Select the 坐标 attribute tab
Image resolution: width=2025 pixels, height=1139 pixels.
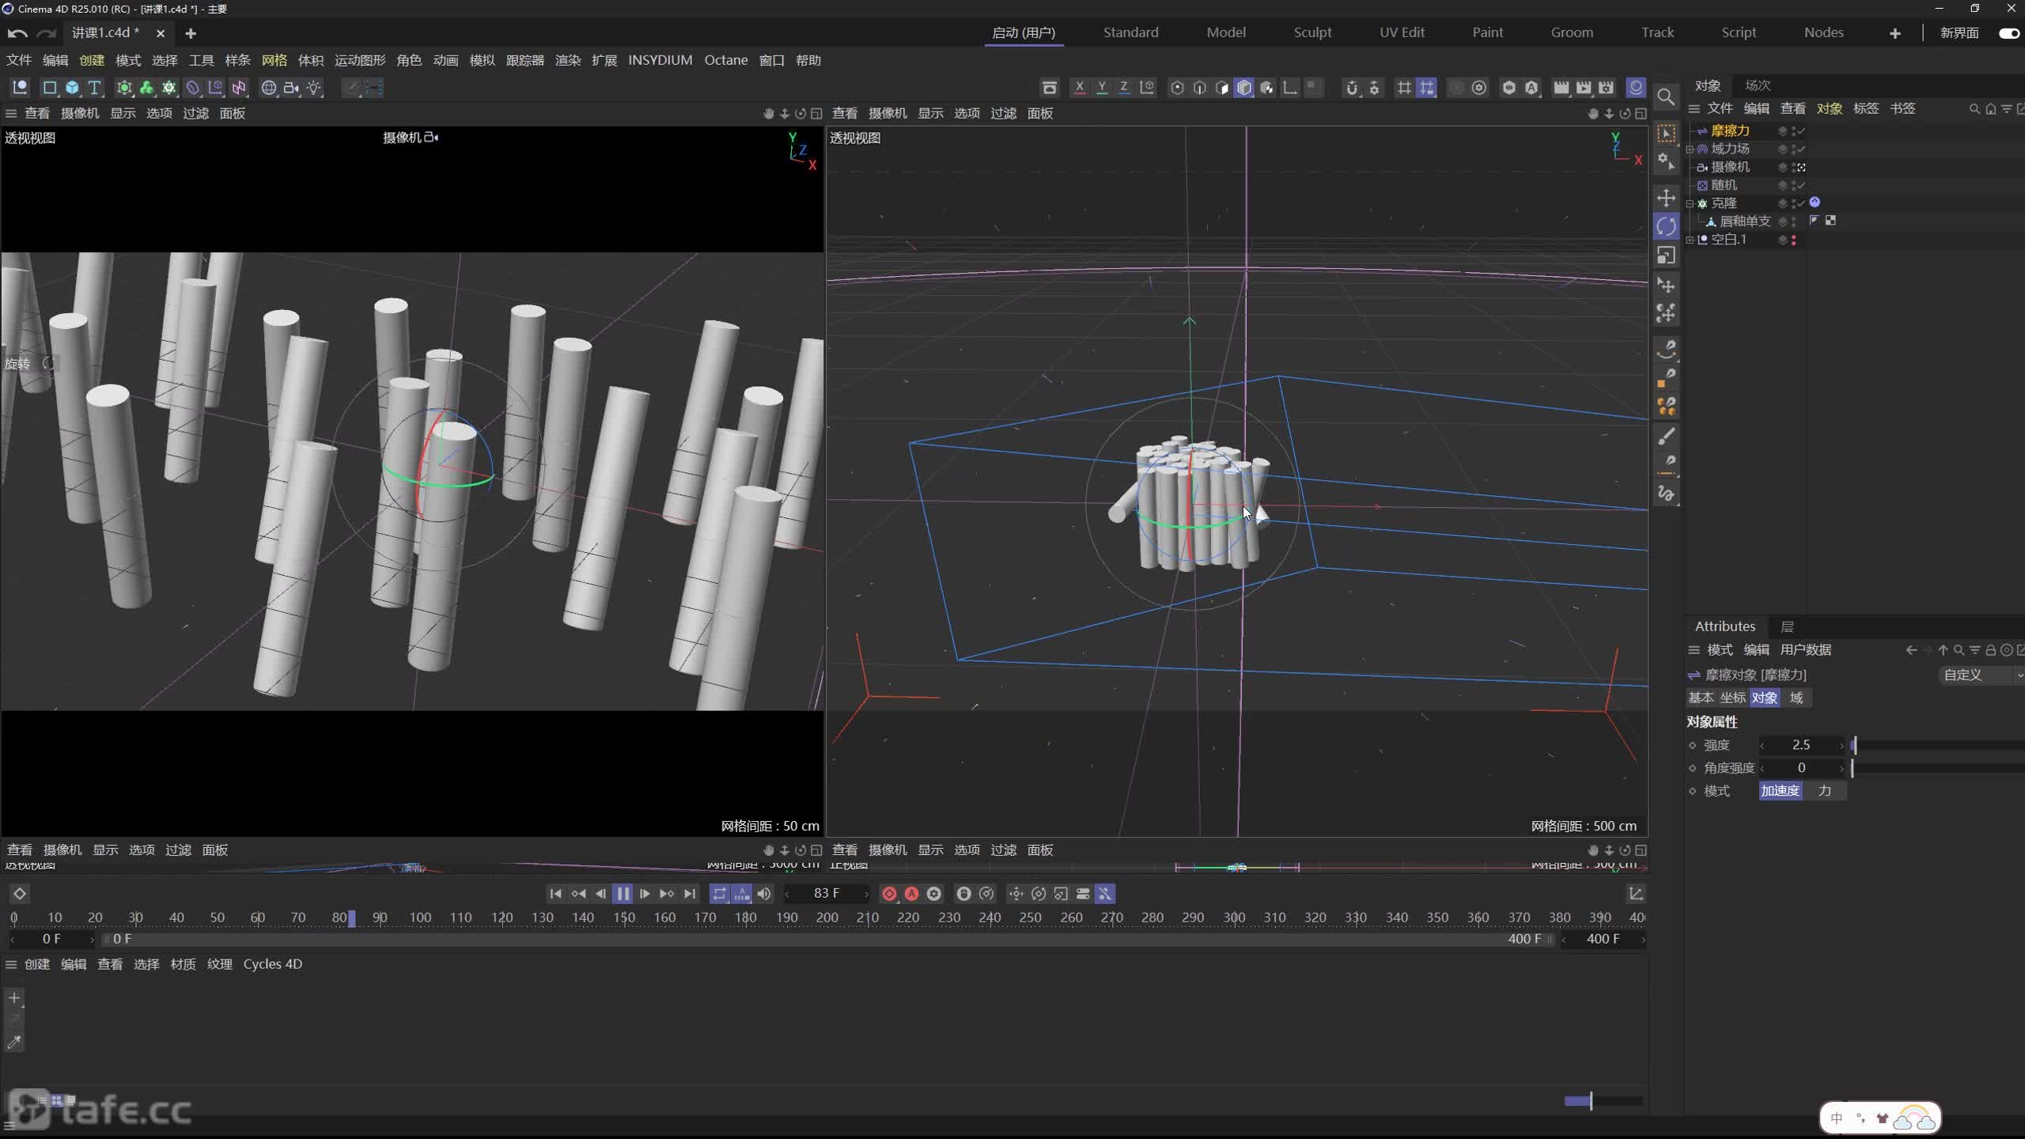click(1732, 698)
